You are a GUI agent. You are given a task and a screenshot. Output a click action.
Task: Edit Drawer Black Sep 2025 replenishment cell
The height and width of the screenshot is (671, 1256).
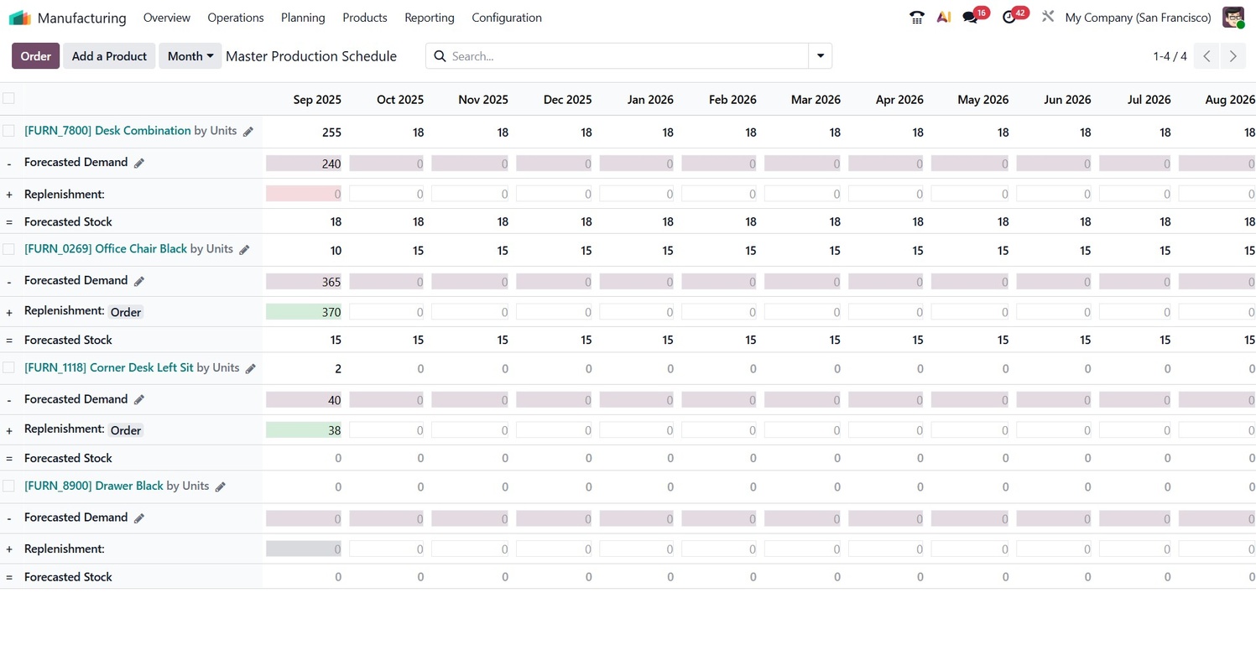(304, 549)
